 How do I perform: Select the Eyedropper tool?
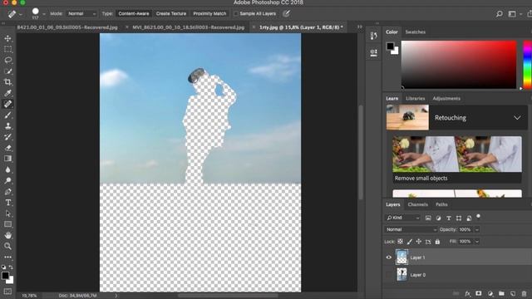pos(7,93)
